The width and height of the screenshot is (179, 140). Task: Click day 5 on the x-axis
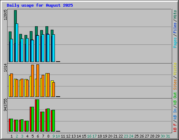[x=33, y=136]
